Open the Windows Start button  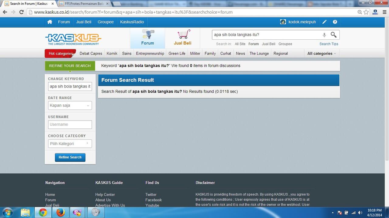pos(7,213)
